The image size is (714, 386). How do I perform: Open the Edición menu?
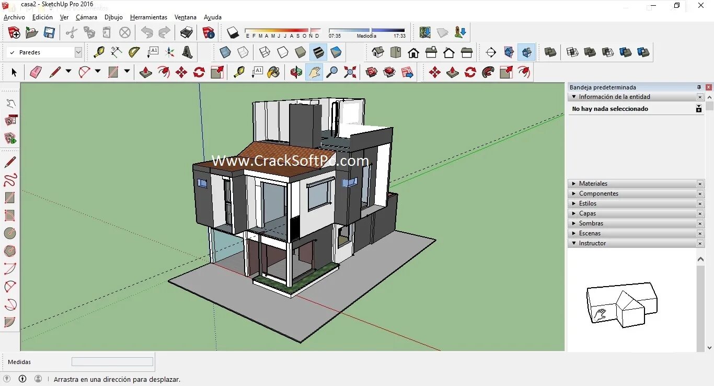tap(42, 17)
